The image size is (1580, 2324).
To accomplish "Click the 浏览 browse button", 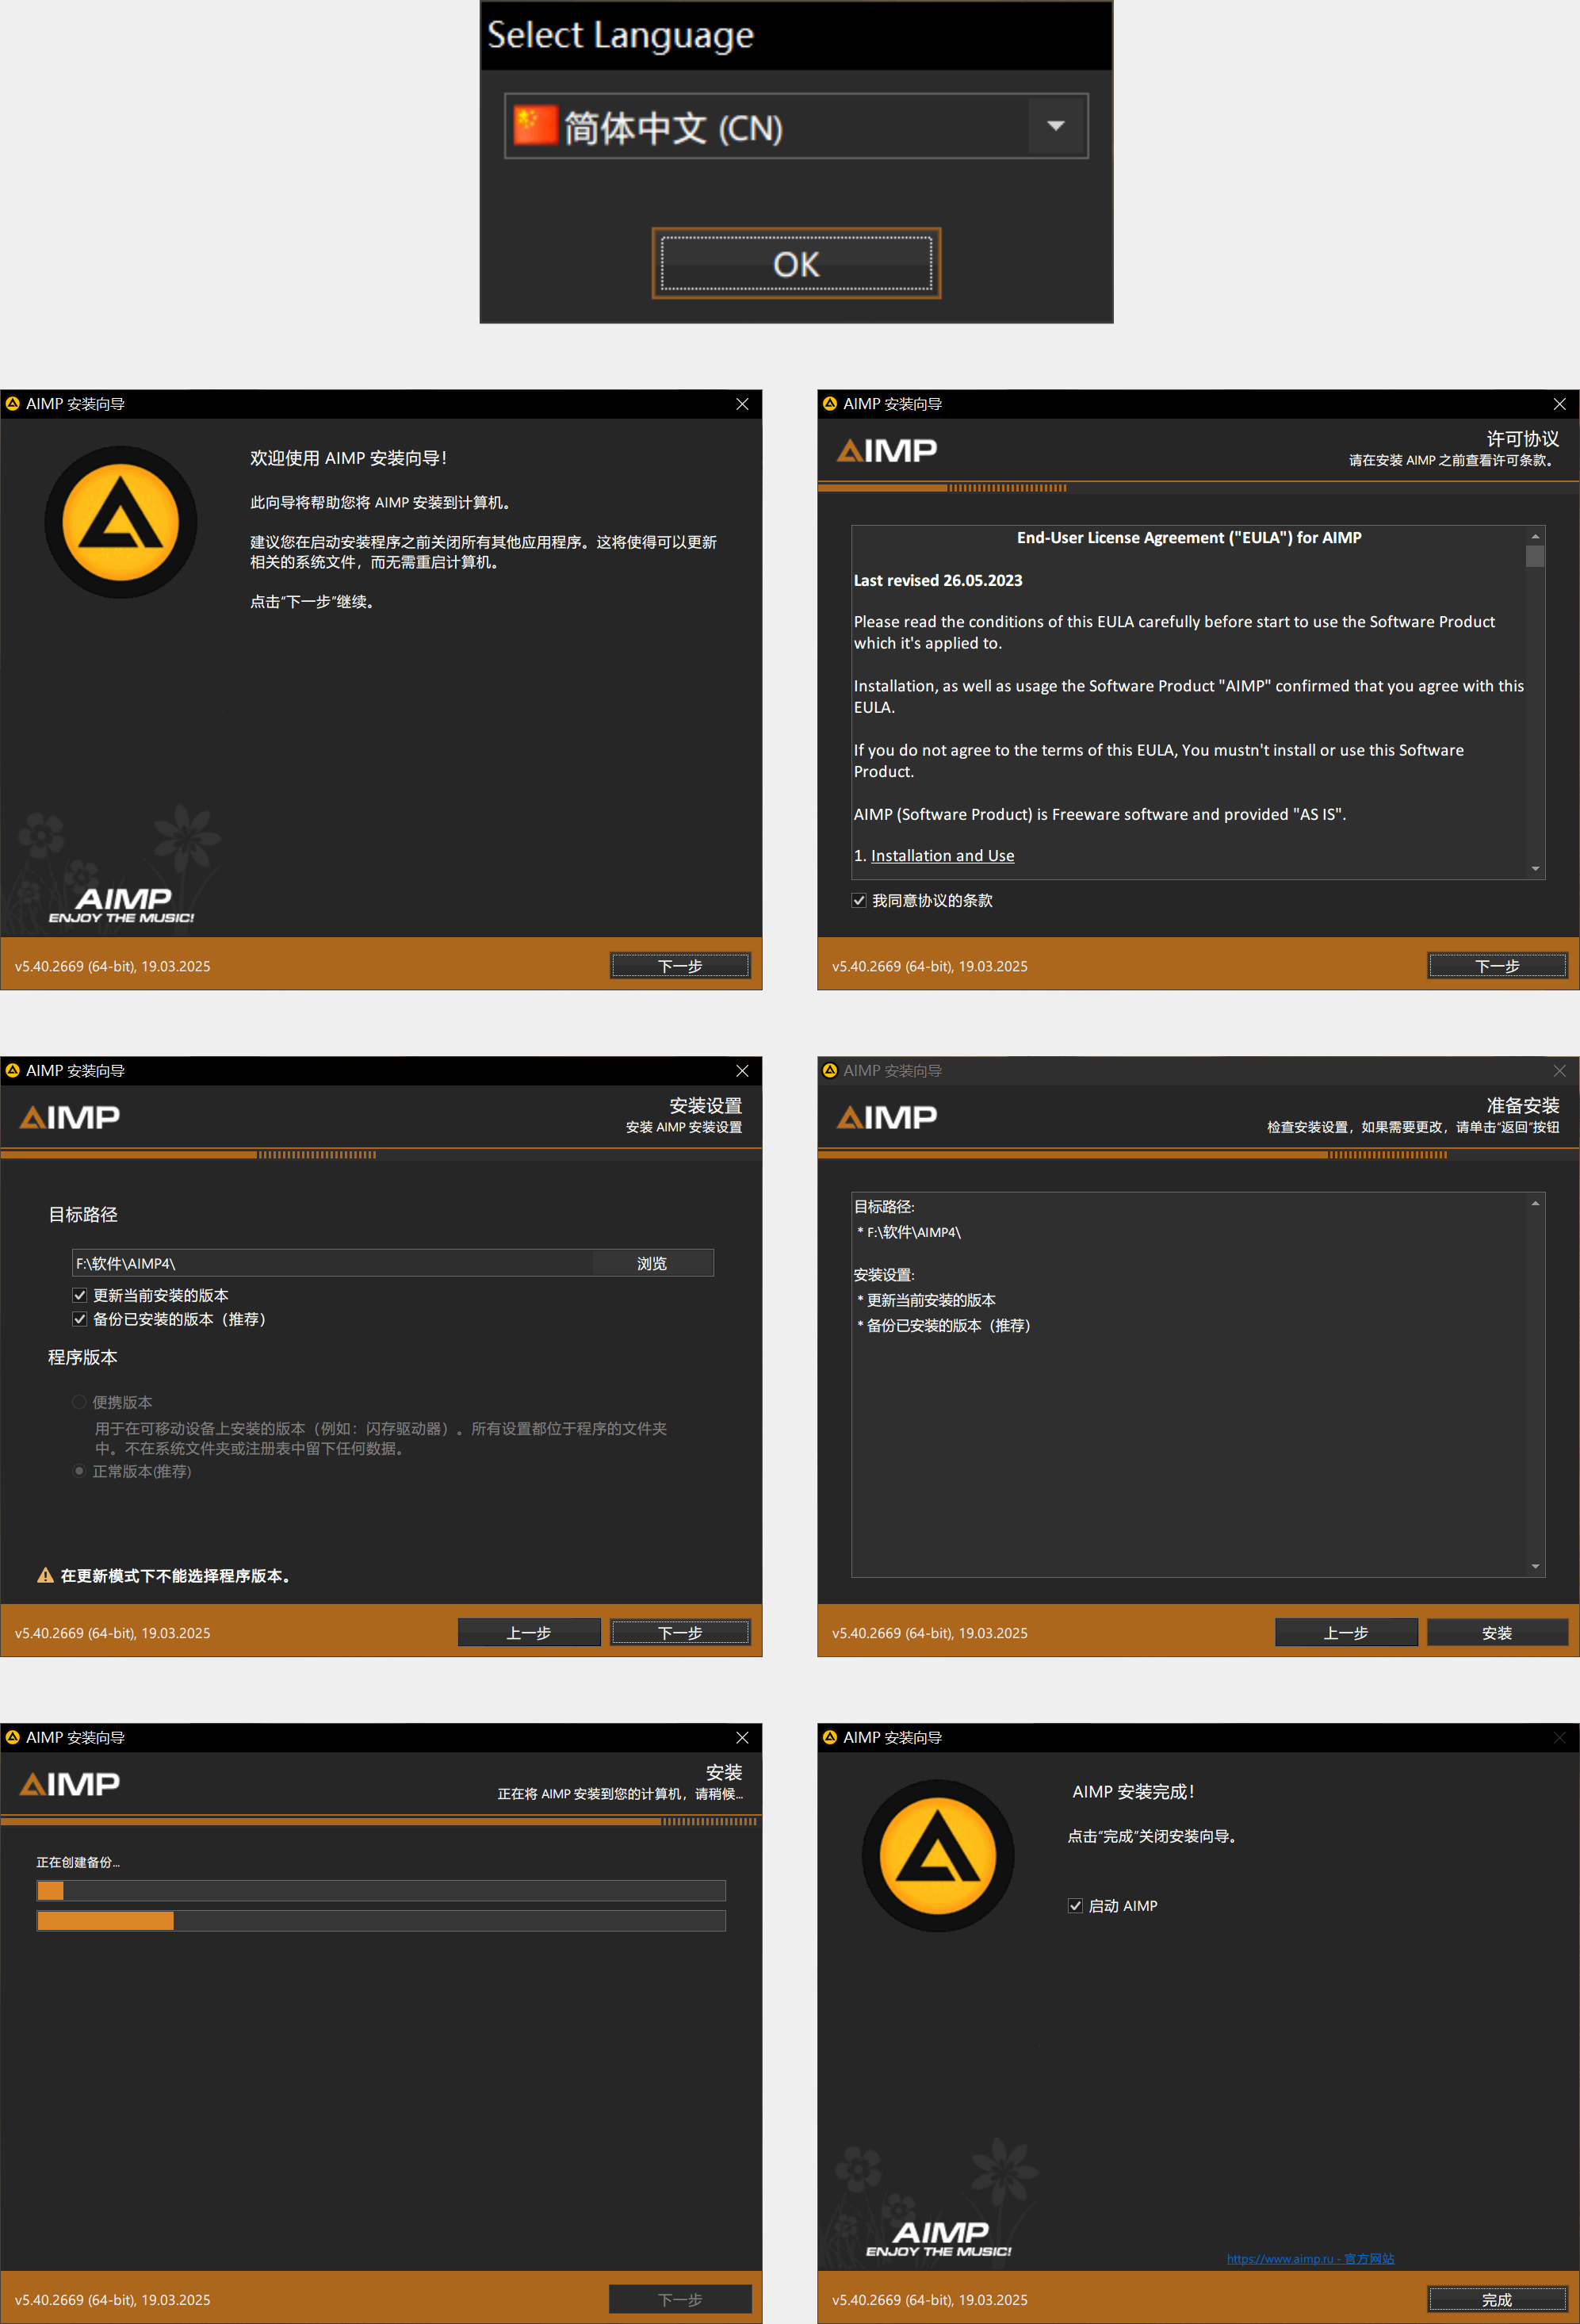I will click(652, 1263).
